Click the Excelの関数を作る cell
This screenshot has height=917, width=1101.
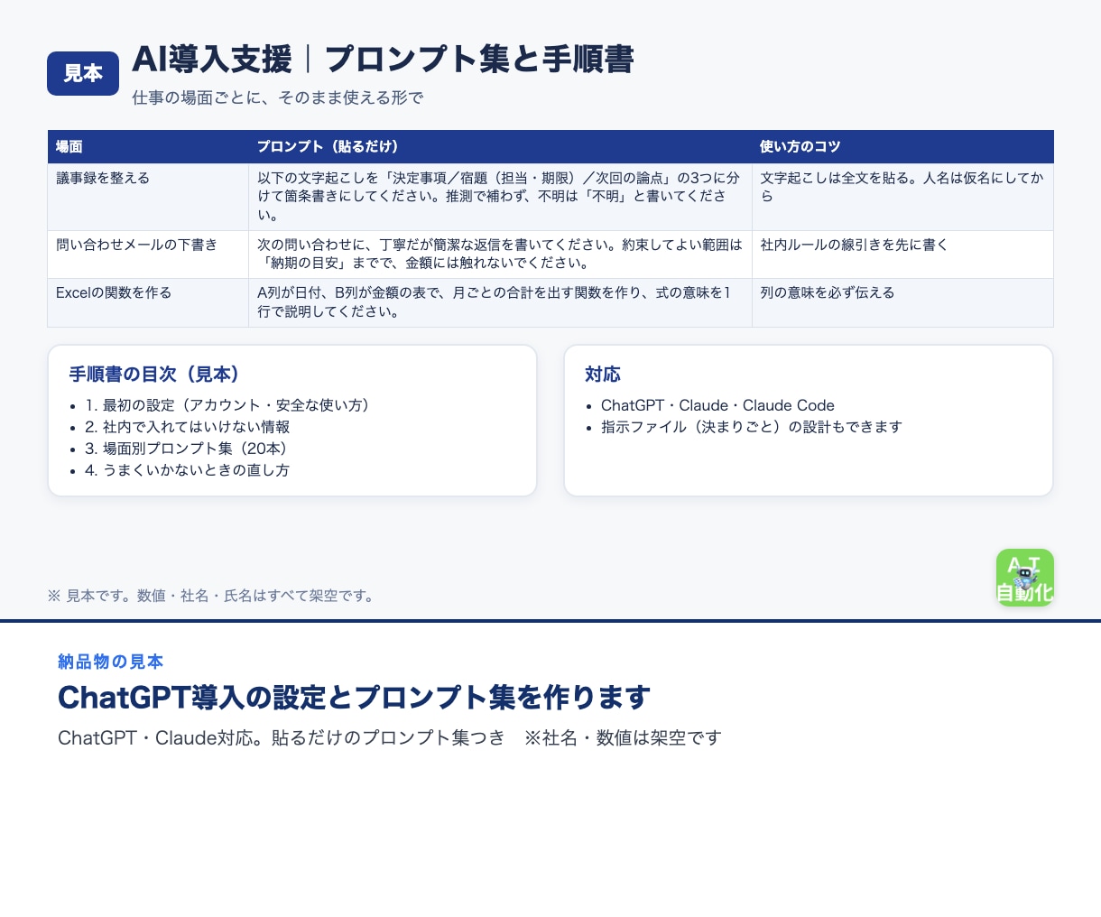(148, 302)
